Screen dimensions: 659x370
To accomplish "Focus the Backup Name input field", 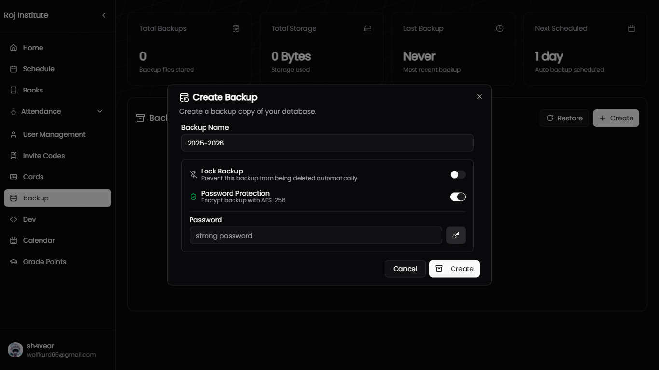I will pos(328,143).
